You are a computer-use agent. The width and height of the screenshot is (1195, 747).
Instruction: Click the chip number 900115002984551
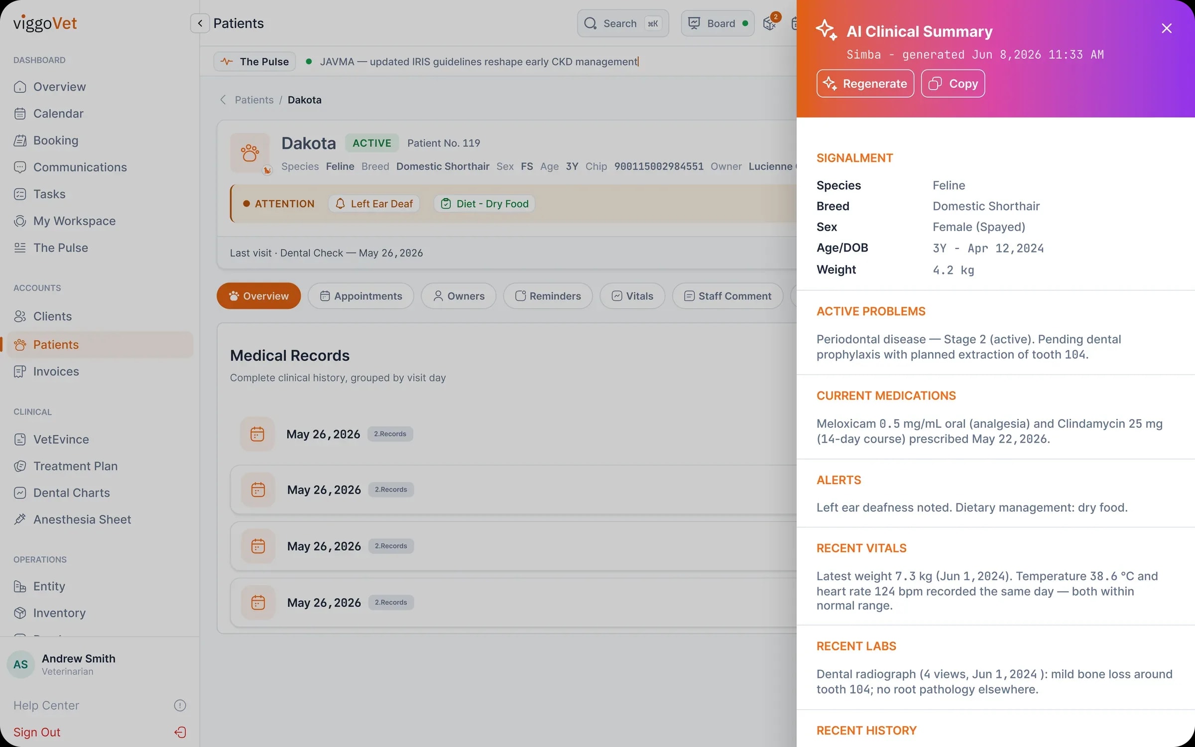(x=659, y=167)
